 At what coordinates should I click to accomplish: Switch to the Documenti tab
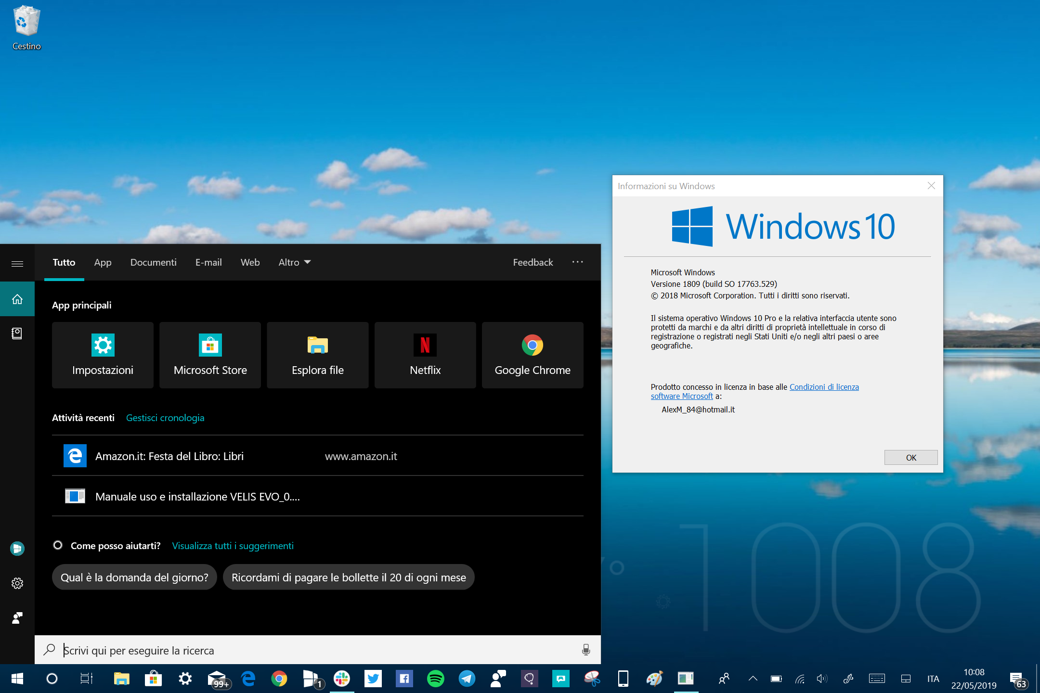[x=153, y=262]
